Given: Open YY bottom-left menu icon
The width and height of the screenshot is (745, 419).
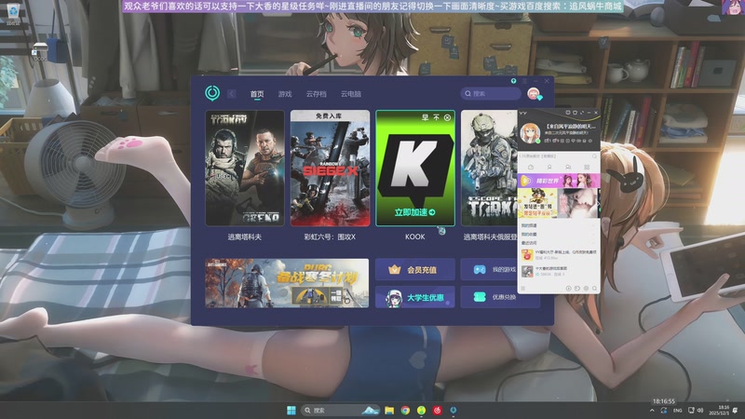Looking at the screenshot, I should [x=523, y=289].
